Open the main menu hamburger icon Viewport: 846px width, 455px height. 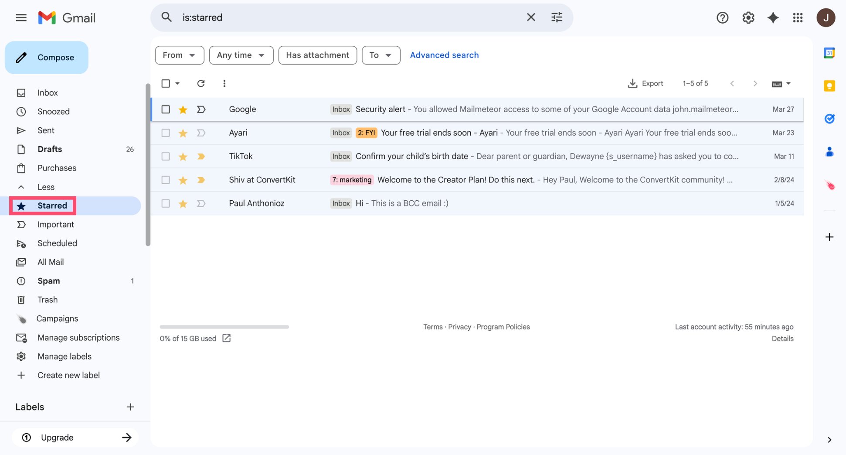tap(21, 18)
